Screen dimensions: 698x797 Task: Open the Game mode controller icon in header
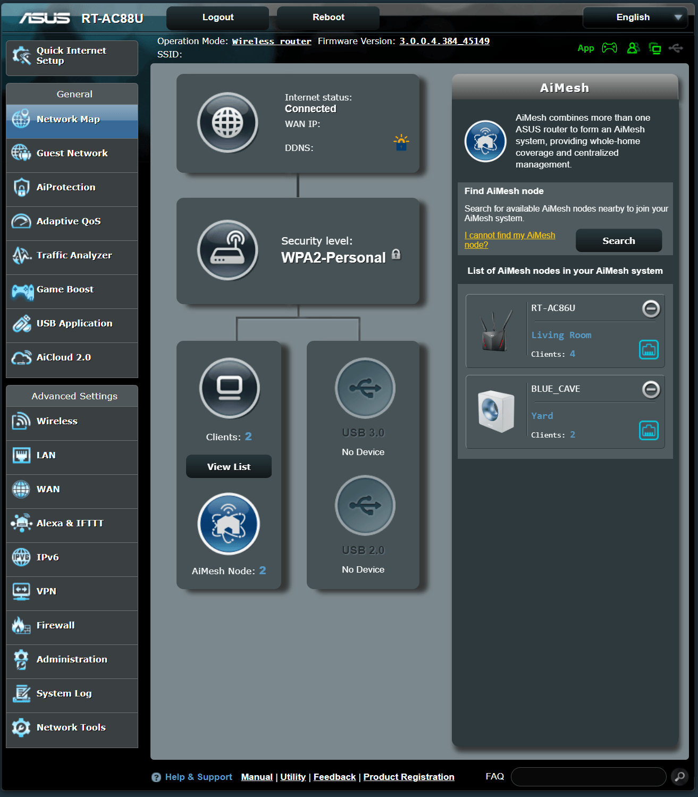coord(609,48)
